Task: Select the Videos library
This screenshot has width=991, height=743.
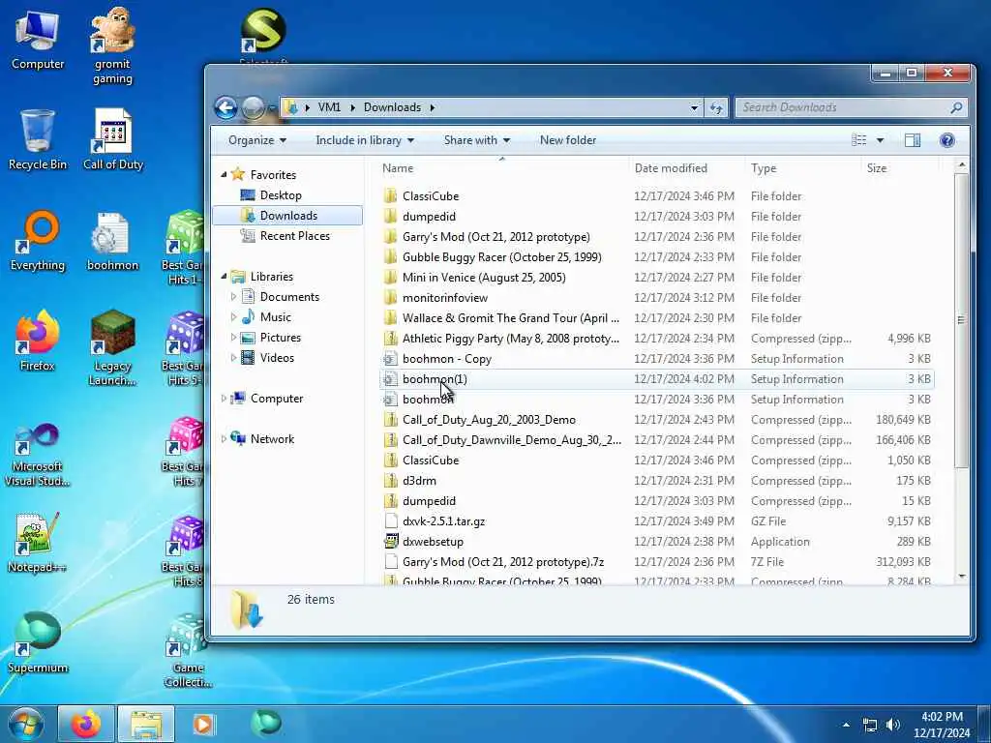Action: click(x=277, y=358)
